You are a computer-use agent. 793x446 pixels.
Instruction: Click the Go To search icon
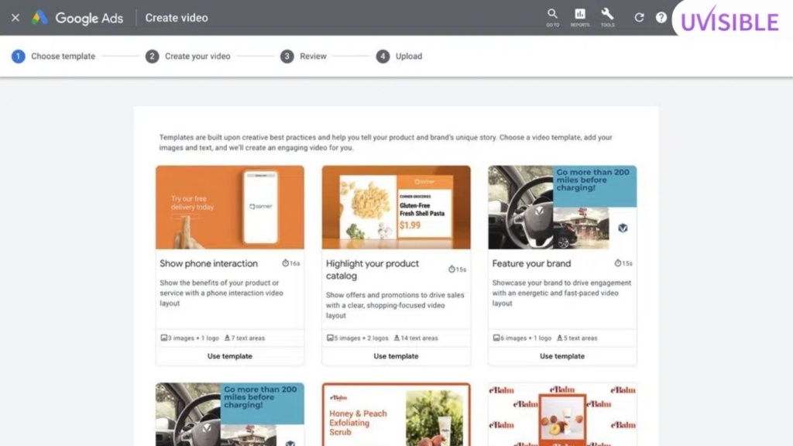(x=552, y=15)
